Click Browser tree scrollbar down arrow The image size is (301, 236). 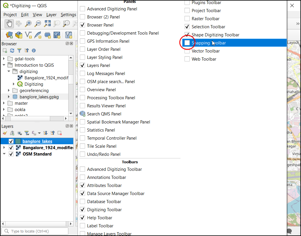71,113
